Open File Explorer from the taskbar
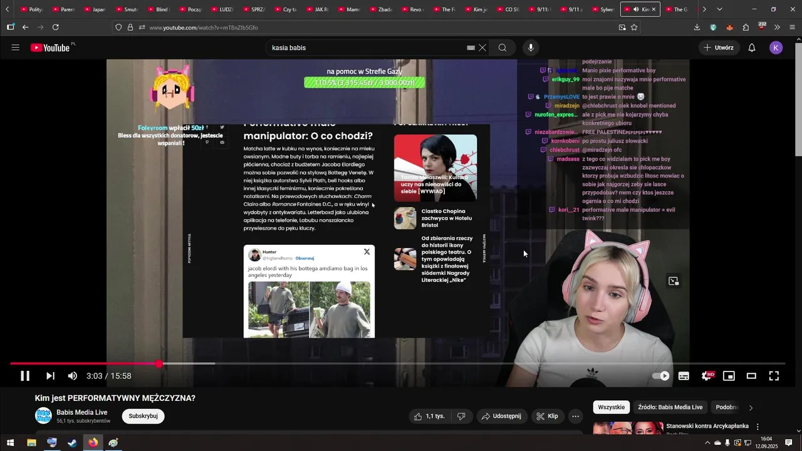802x451 pixels. pyautogui.click(x=31, y=442)
